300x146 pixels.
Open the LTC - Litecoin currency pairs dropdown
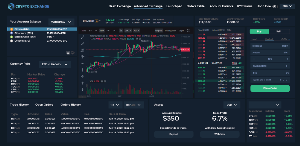55,64
